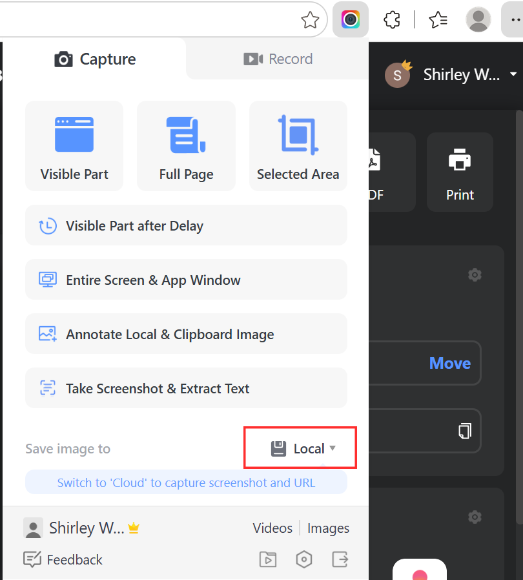Capture the Visible Part

coord(74,146)
